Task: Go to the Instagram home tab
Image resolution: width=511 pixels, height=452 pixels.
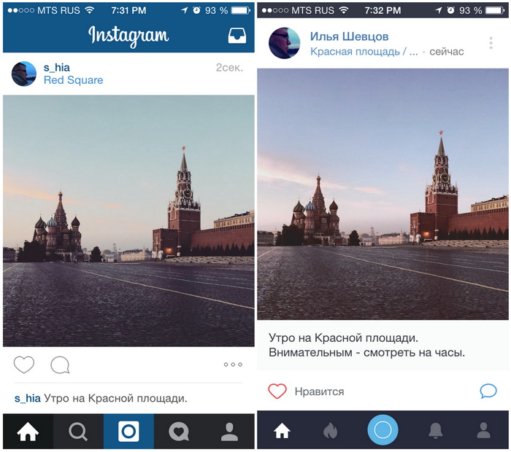Action: click(28, 432)
